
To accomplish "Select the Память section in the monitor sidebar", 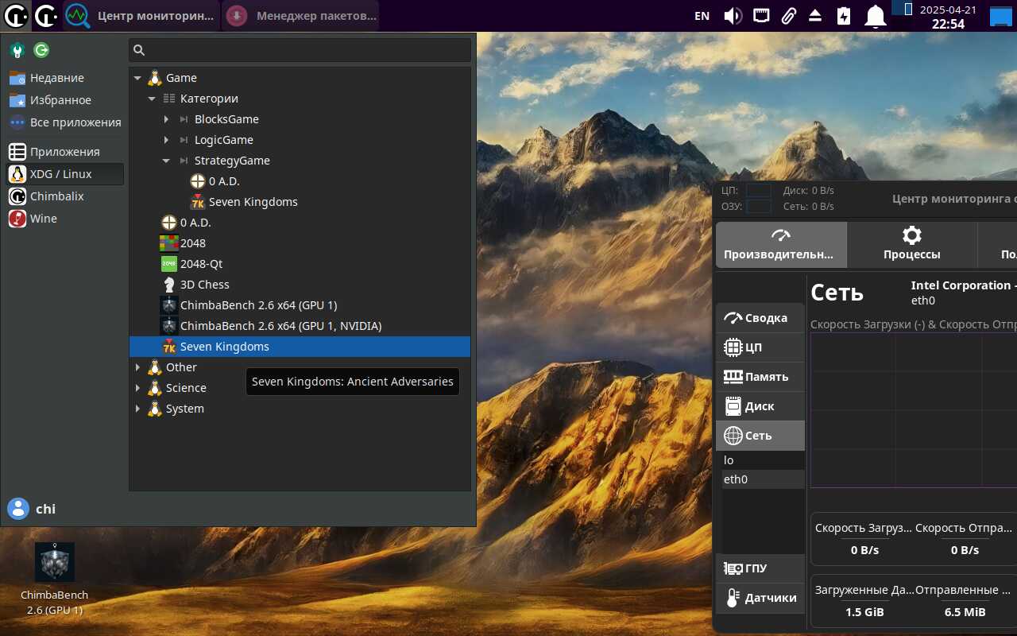I will [760, 377].
